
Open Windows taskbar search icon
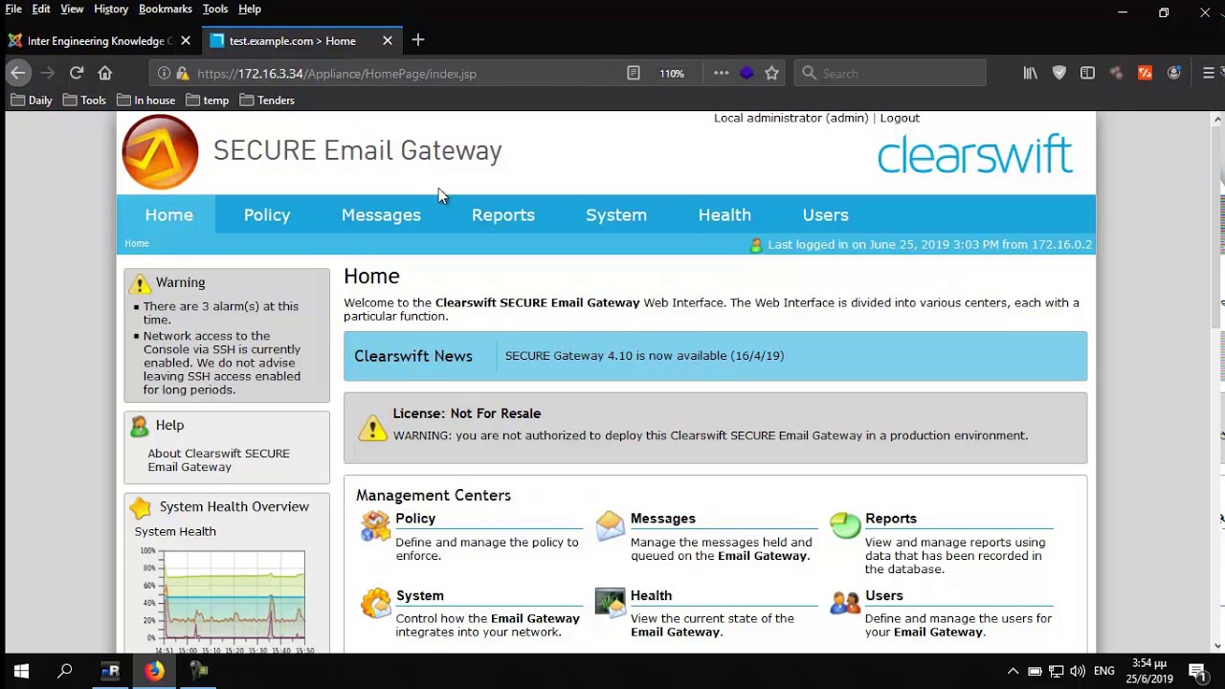tap(65, 671)
